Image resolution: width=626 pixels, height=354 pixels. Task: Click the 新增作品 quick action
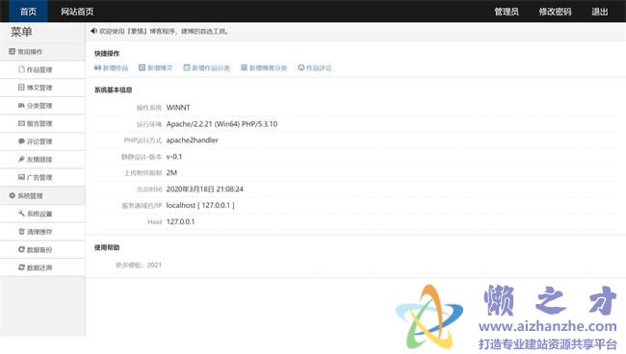[x=112, y=68]
